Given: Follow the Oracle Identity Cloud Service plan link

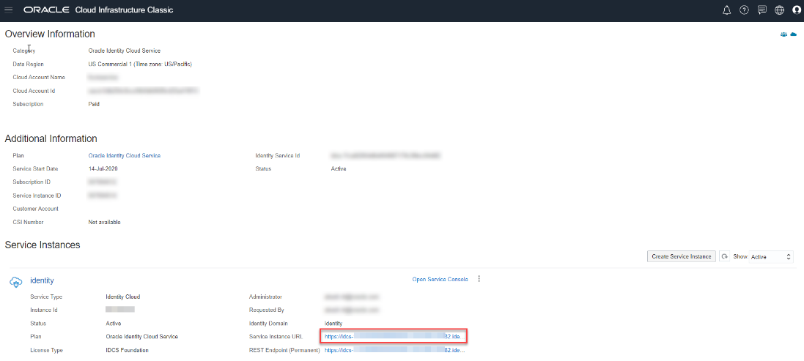Looking at the screenshot, I should pos(125,156).
